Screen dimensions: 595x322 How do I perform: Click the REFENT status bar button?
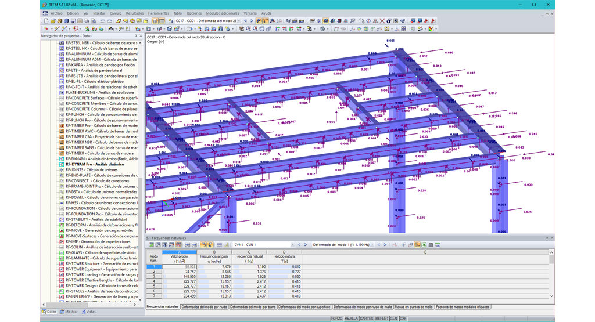pyautogui.click(x=382, y=319)
